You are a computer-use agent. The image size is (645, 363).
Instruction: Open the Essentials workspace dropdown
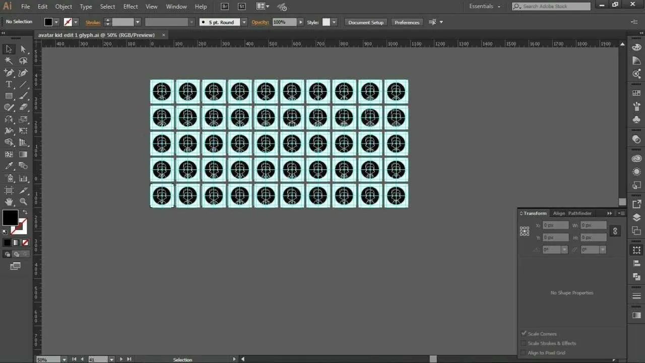(x=485, y=7)
